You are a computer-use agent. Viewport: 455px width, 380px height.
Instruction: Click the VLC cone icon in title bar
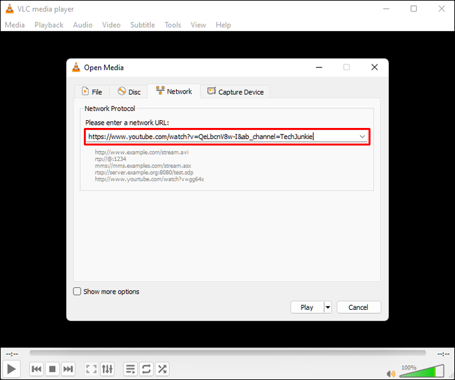click(10, 8)
